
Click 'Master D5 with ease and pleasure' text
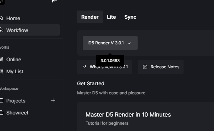click(111, 93)
